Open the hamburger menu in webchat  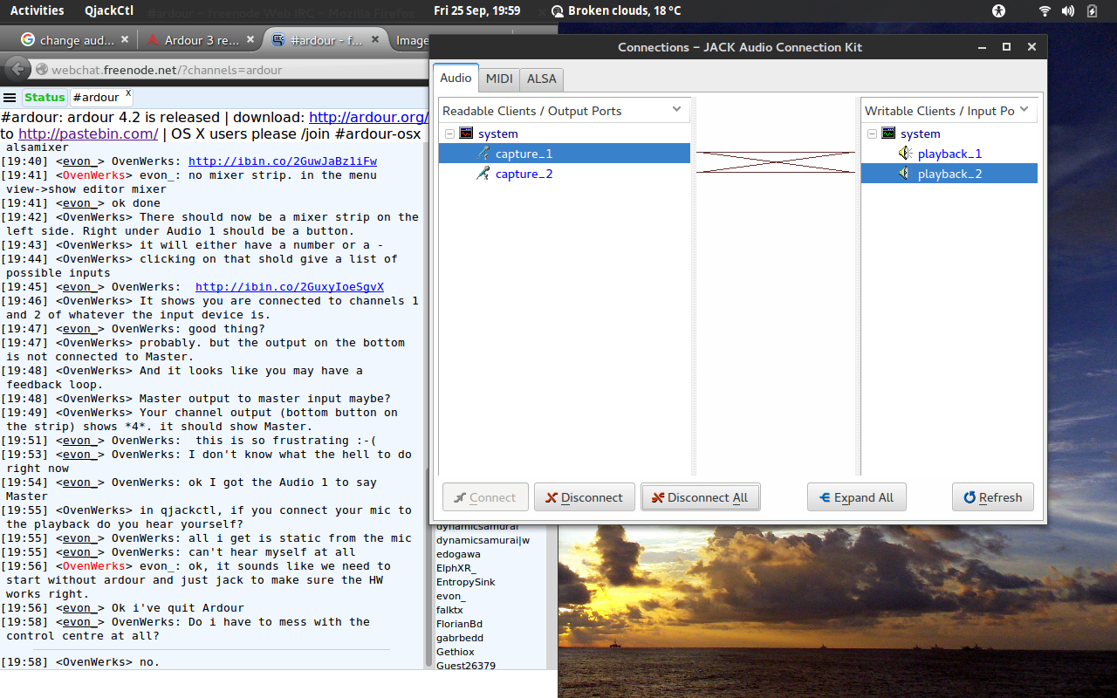[10, 97]
